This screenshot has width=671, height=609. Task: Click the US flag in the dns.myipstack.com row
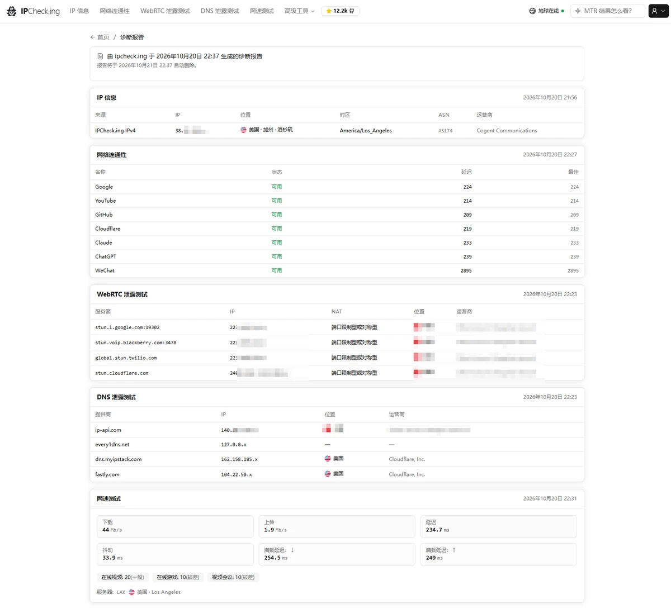point(328,459)
